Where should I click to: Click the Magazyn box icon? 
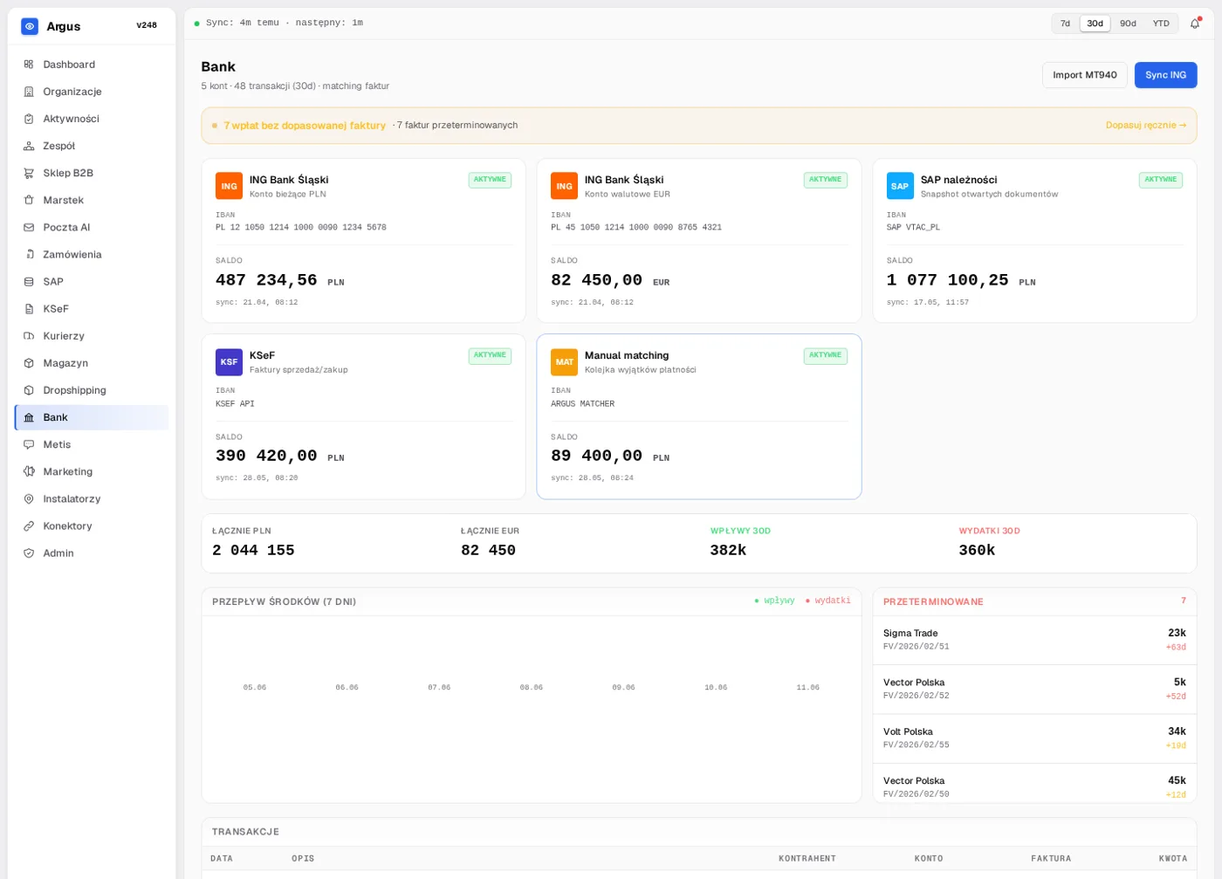click(29, 363)
